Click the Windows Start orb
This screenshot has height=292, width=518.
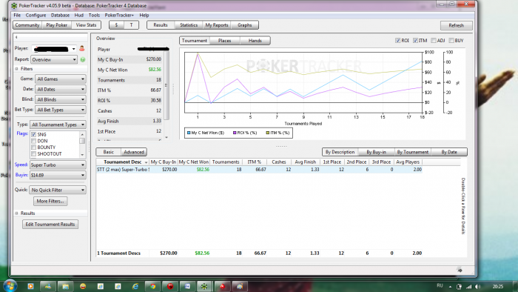click(10, 286)
